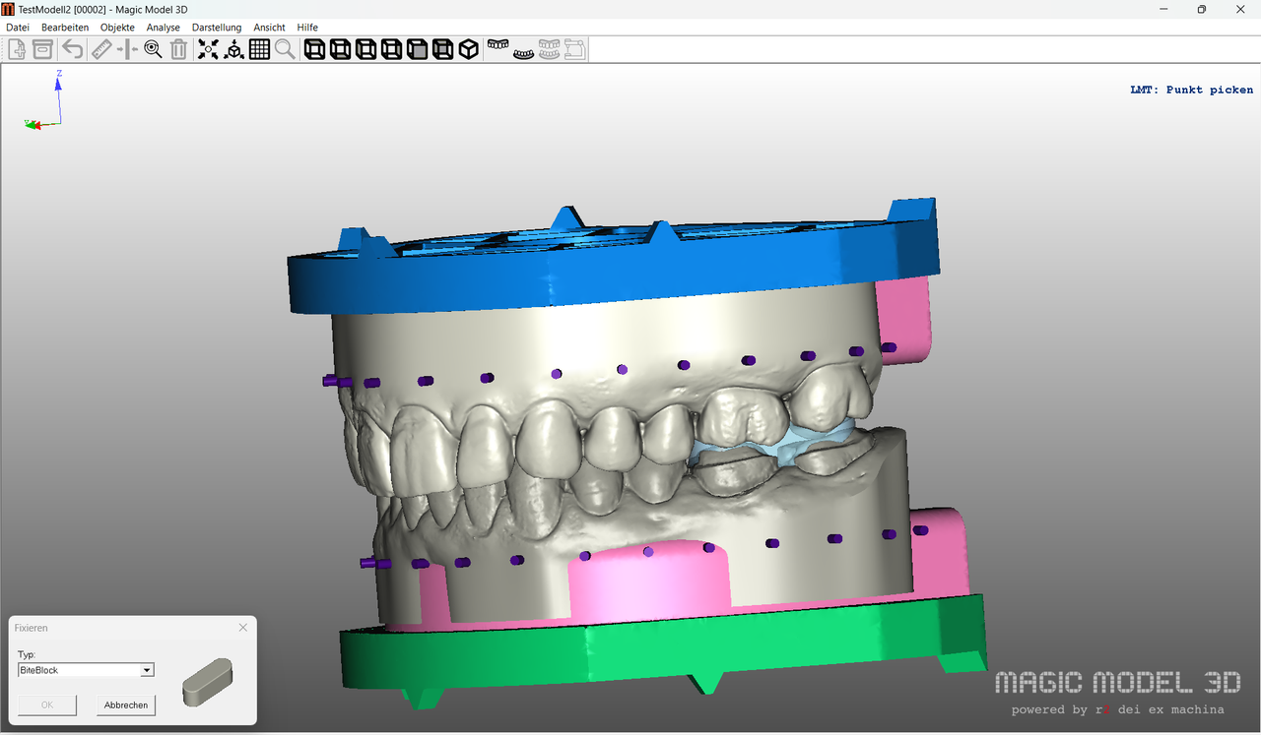Click the four-arrows fit-to-view icon

pyautogui.click(x=208, y=49)
